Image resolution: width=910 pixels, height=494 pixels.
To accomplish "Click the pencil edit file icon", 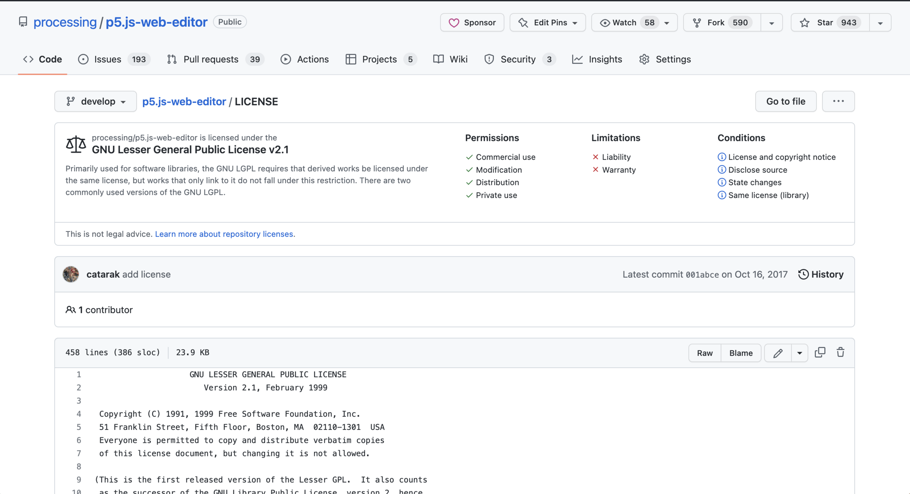I will click(x=778, y=353).
